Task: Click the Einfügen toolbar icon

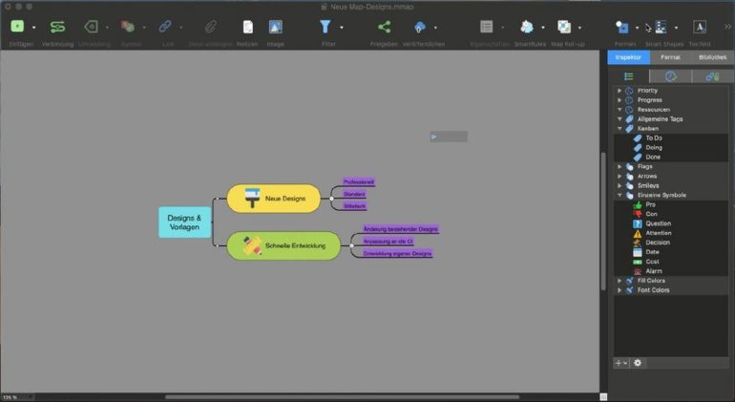Action: pos(17,27)
